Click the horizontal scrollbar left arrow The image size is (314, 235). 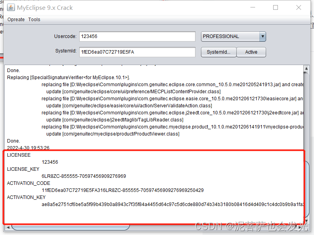tap(8, 228)
